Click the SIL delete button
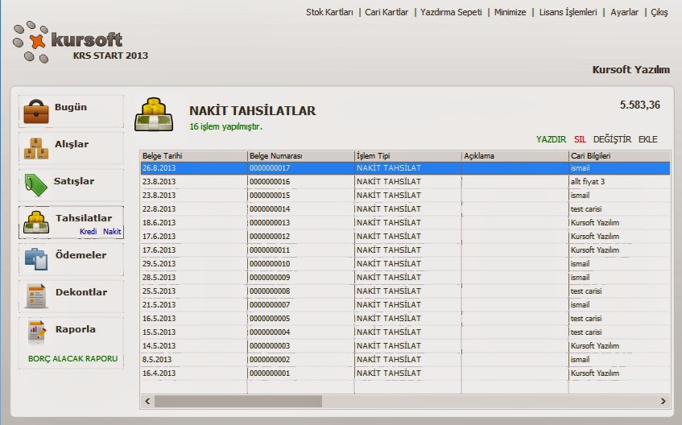 tap(580, 139)
